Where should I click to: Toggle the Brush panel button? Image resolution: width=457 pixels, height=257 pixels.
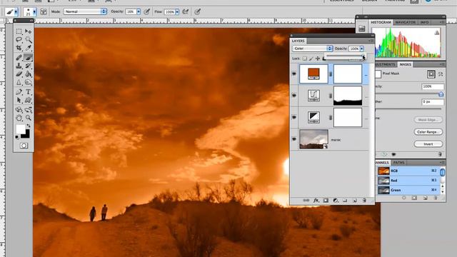[44, 11]
